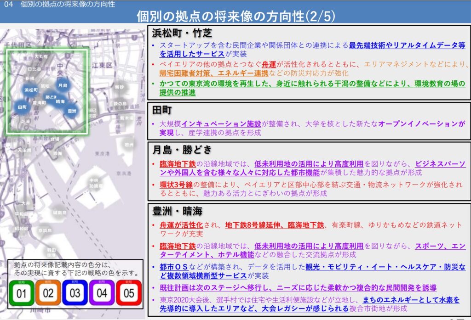
Task: Select the 田町 blue map marker
Action: click(22, 107)
